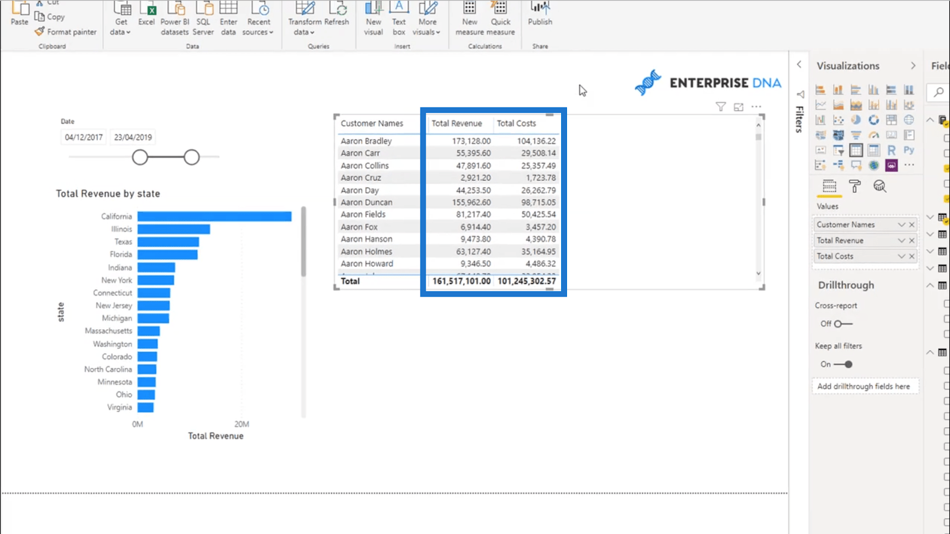Select the ribbon chart visual

[x=909, y=105]
